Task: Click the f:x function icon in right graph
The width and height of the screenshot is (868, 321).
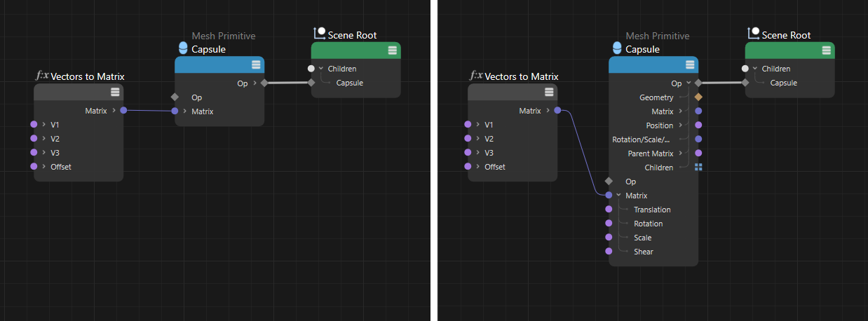Action: click(x=476, y=76)
